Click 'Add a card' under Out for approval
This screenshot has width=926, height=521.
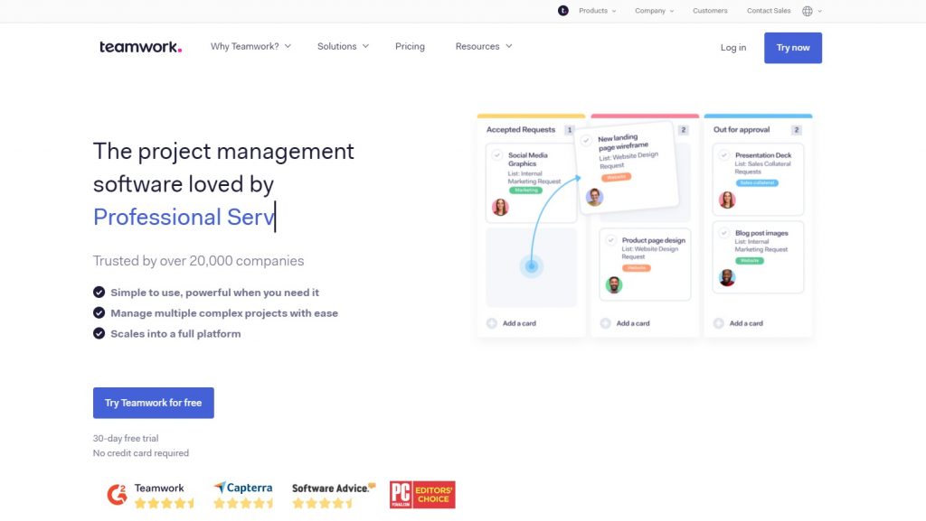tap(746, 323)
